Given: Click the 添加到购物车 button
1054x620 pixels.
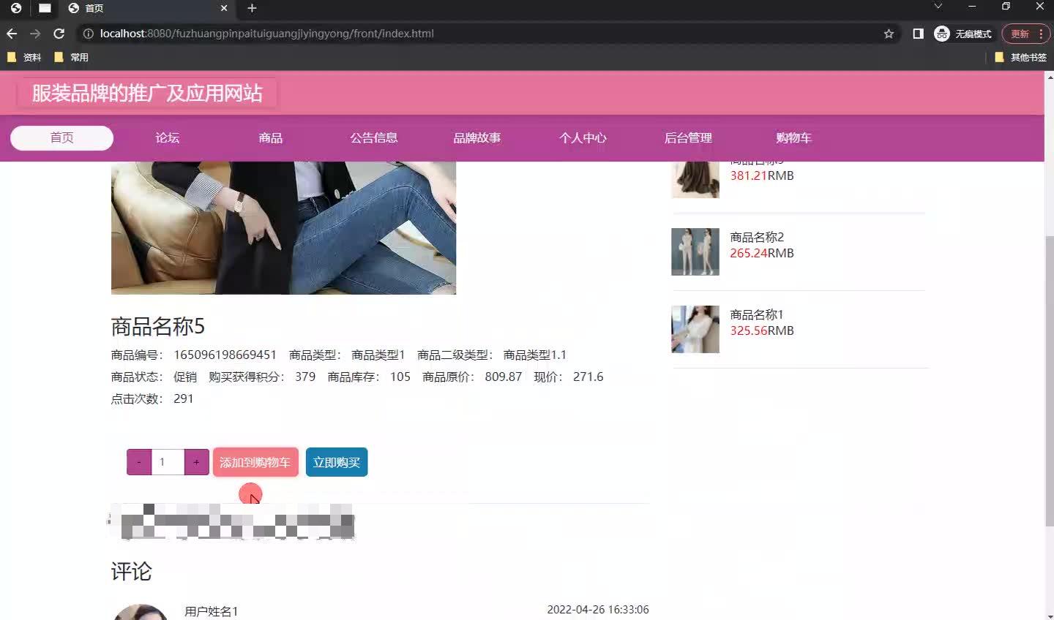Looking at the screenshot, I should (x=255, y=461).
